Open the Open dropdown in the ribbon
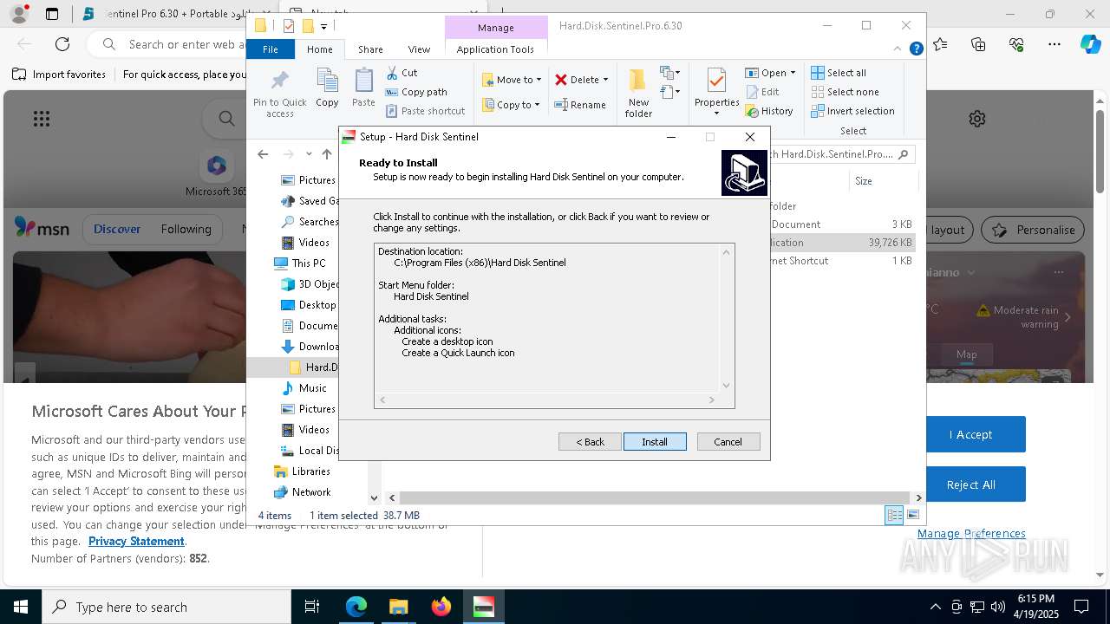The height and width of the screenshot is (624, 1110). click(x=793, y=73)
